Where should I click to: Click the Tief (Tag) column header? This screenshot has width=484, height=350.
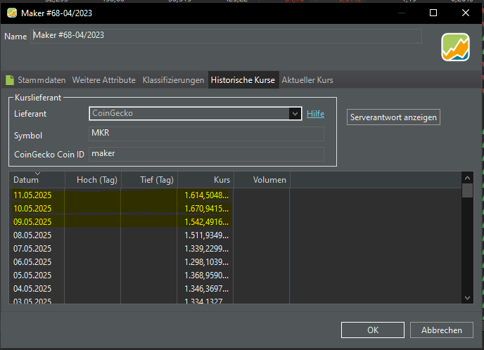[x=149, y=180]
